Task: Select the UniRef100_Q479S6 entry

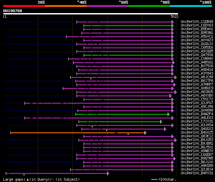Action: tap(197, 55)
